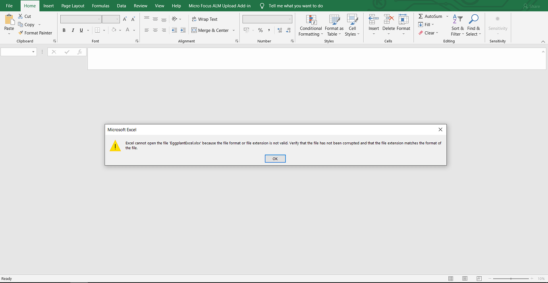The height and width of the screenshot is (283, 548).
Task: Apply comma style format
Action: (269, 30)
